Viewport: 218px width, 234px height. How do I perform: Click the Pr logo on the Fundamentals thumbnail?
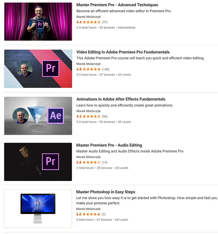pos(51,68)
